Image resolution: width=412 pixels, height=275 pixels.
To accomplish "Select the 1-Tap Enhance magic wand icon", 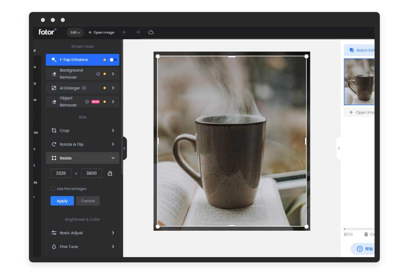I will point(54,59).
